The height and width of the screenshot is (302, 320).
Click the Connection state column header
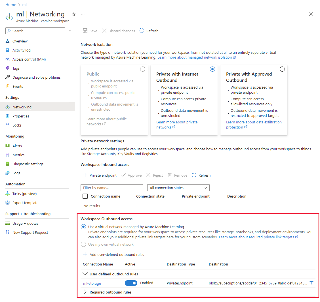[x=150, y=196]
